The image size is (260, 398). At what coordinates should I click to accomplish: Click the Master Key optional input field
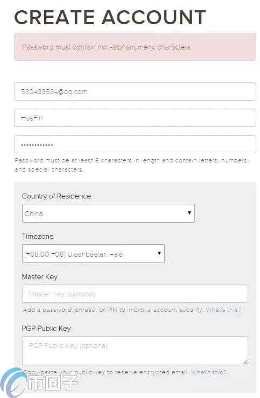(135, 294)
